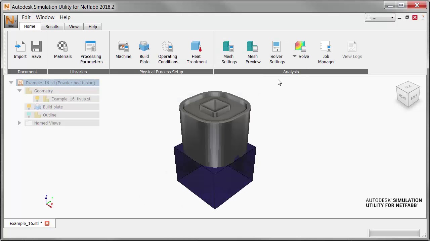Screen dimensions: 430x241
Task: Open the Window menu
Action: pos(45,17)
